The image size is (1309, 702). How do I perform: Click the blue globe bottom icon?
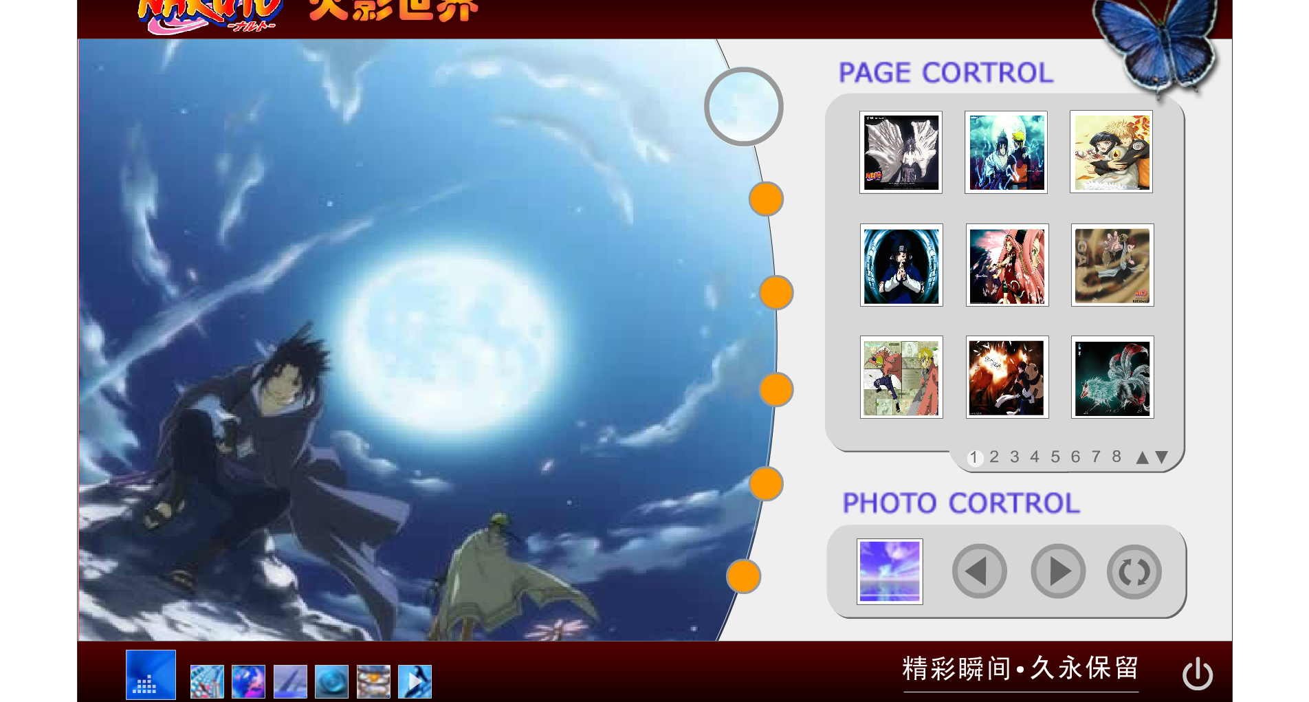[x=248, y=681]
